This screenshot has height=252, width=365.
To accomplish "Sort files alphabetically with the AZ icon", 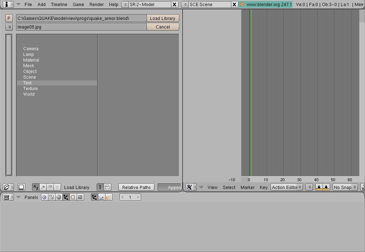I will [36, 187].
